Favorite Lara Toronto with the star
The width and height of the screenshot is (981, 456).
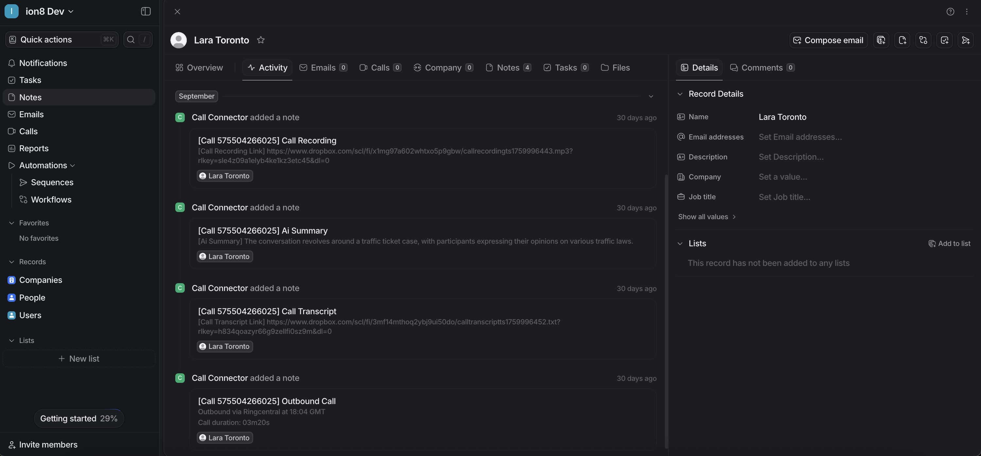click(x=261, y=40)
